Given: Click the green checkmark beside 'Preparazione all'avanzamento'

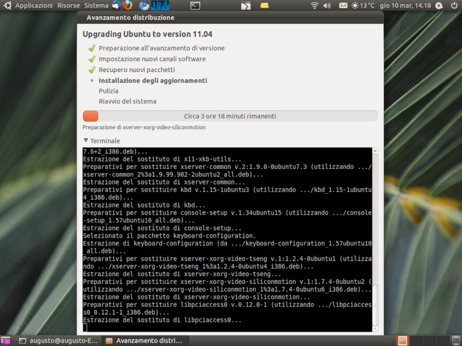Looking at the screenshot, I should pos(92,48).
